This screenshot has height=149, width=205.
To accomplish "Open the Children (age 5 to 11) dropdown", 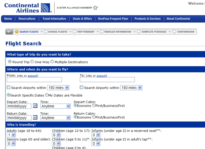I will pyautogui.click(x=56, y=144).
